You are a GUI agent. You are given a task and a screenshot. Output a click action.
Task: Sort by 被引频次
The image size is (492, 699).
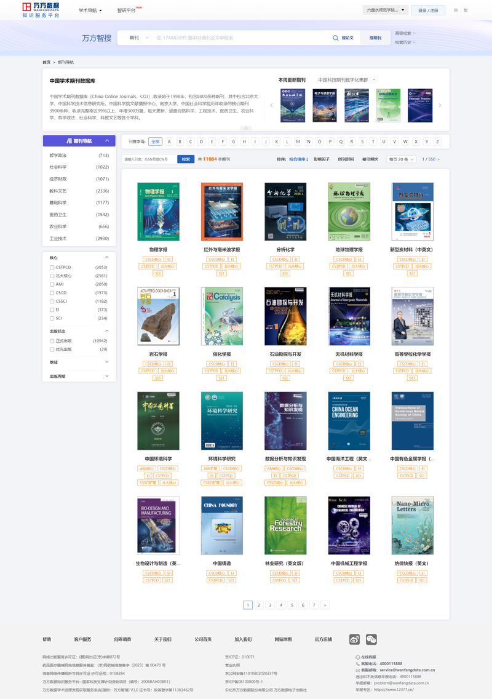coord(370,159)
